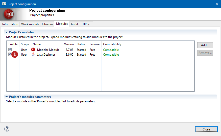Sort modules by Version column header
This screenshot has height=136, width=221.
pyautogui.click(x=69, y=44)
